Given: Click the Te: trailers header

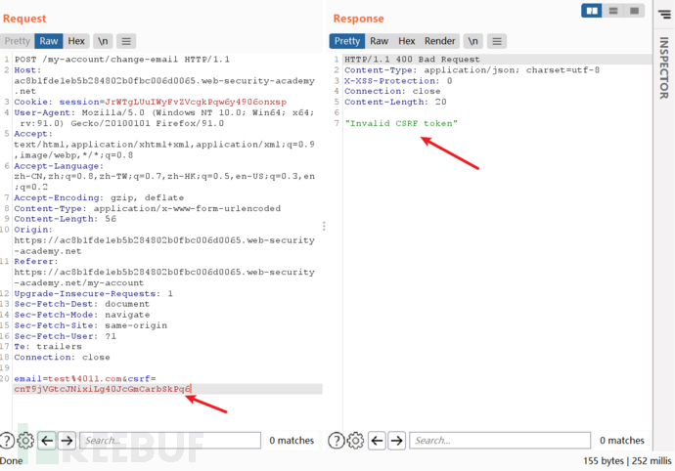Looking at the screenshot, I should [x=48, y=347].
